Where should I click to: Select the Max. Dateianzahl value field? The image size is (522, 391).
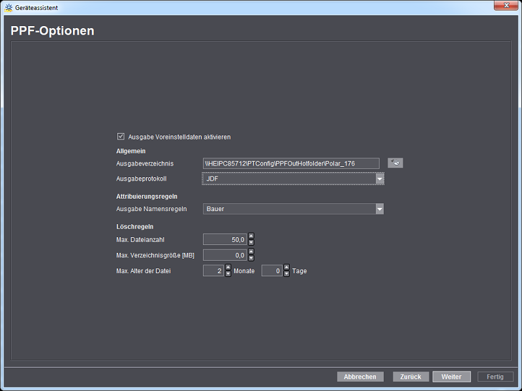[225, 240]
